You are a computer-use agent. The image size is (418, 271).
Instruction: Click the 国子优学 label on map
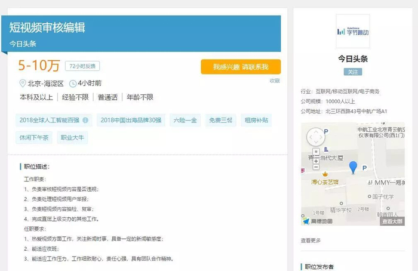383,197
